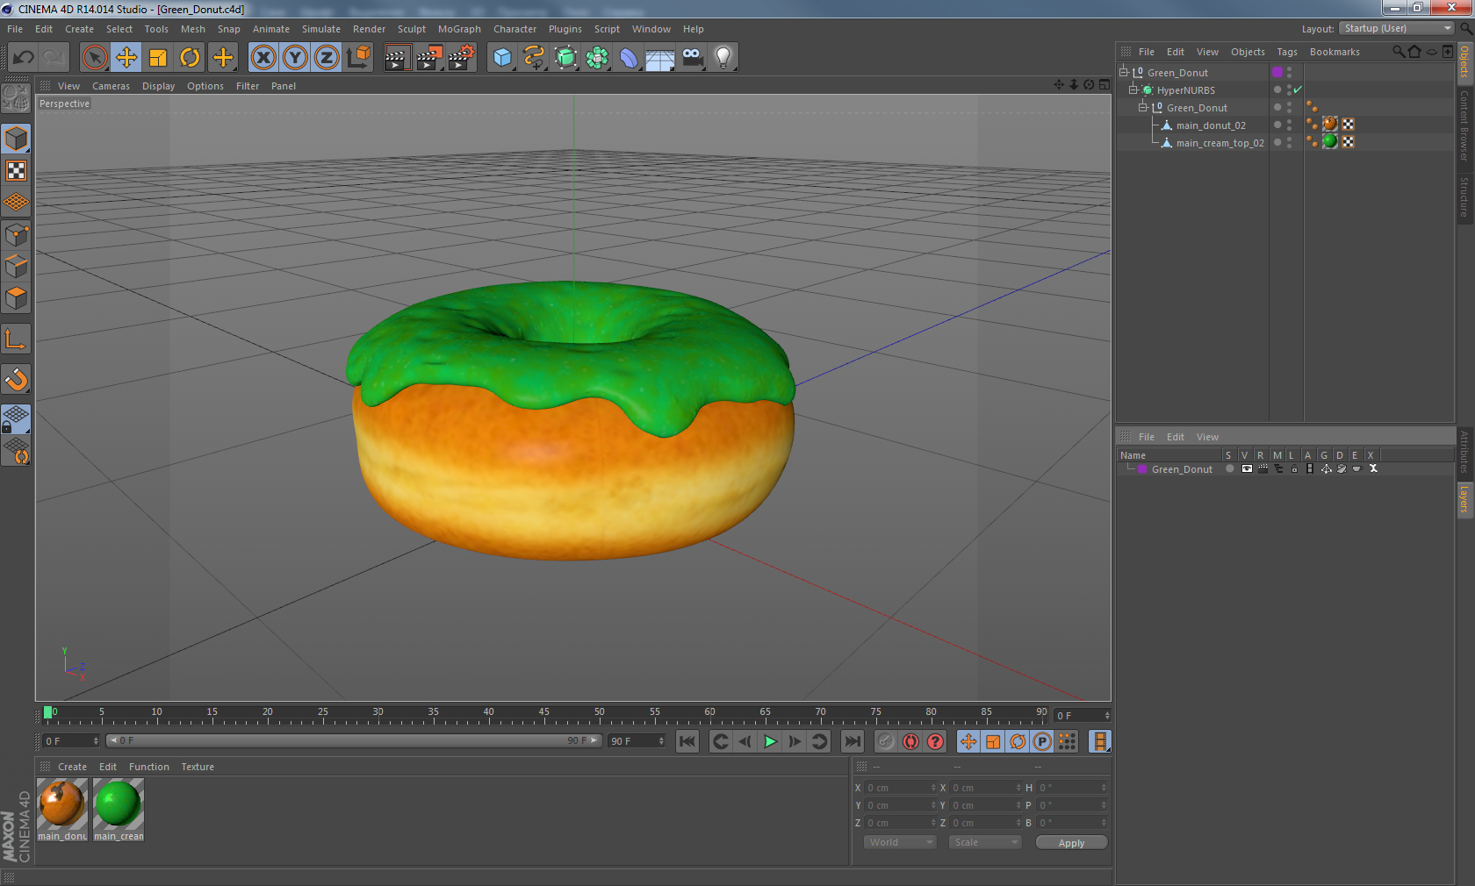Viewport: 1475px width, 886px height.
Task: Select the Live Selection tool
Action: 95,58
